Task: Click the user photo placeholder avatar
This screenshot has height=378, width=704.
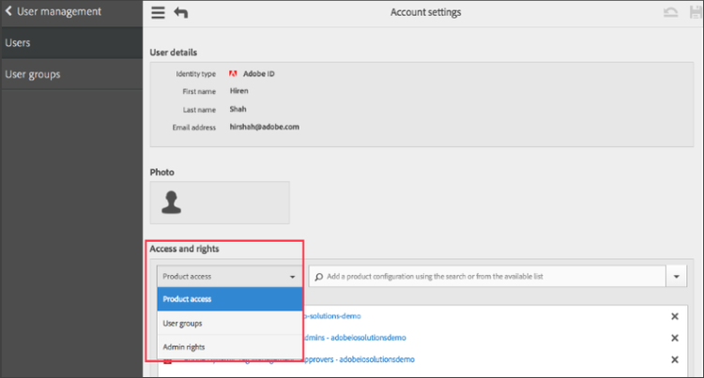Action: click(x=170, y=203)
